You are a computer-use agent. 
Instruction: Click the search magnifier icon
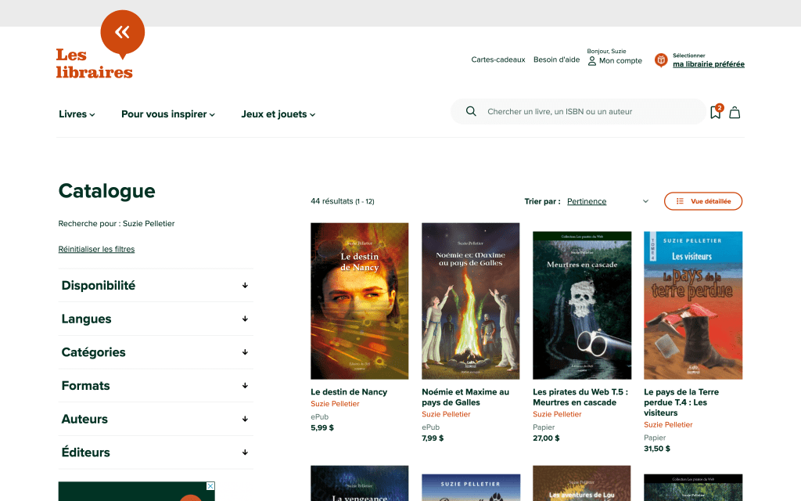[x=471, y=112]
